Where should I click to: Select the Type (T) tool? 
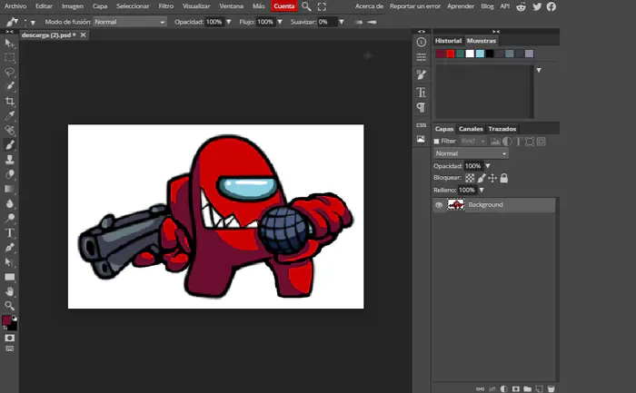click(10, 232)
